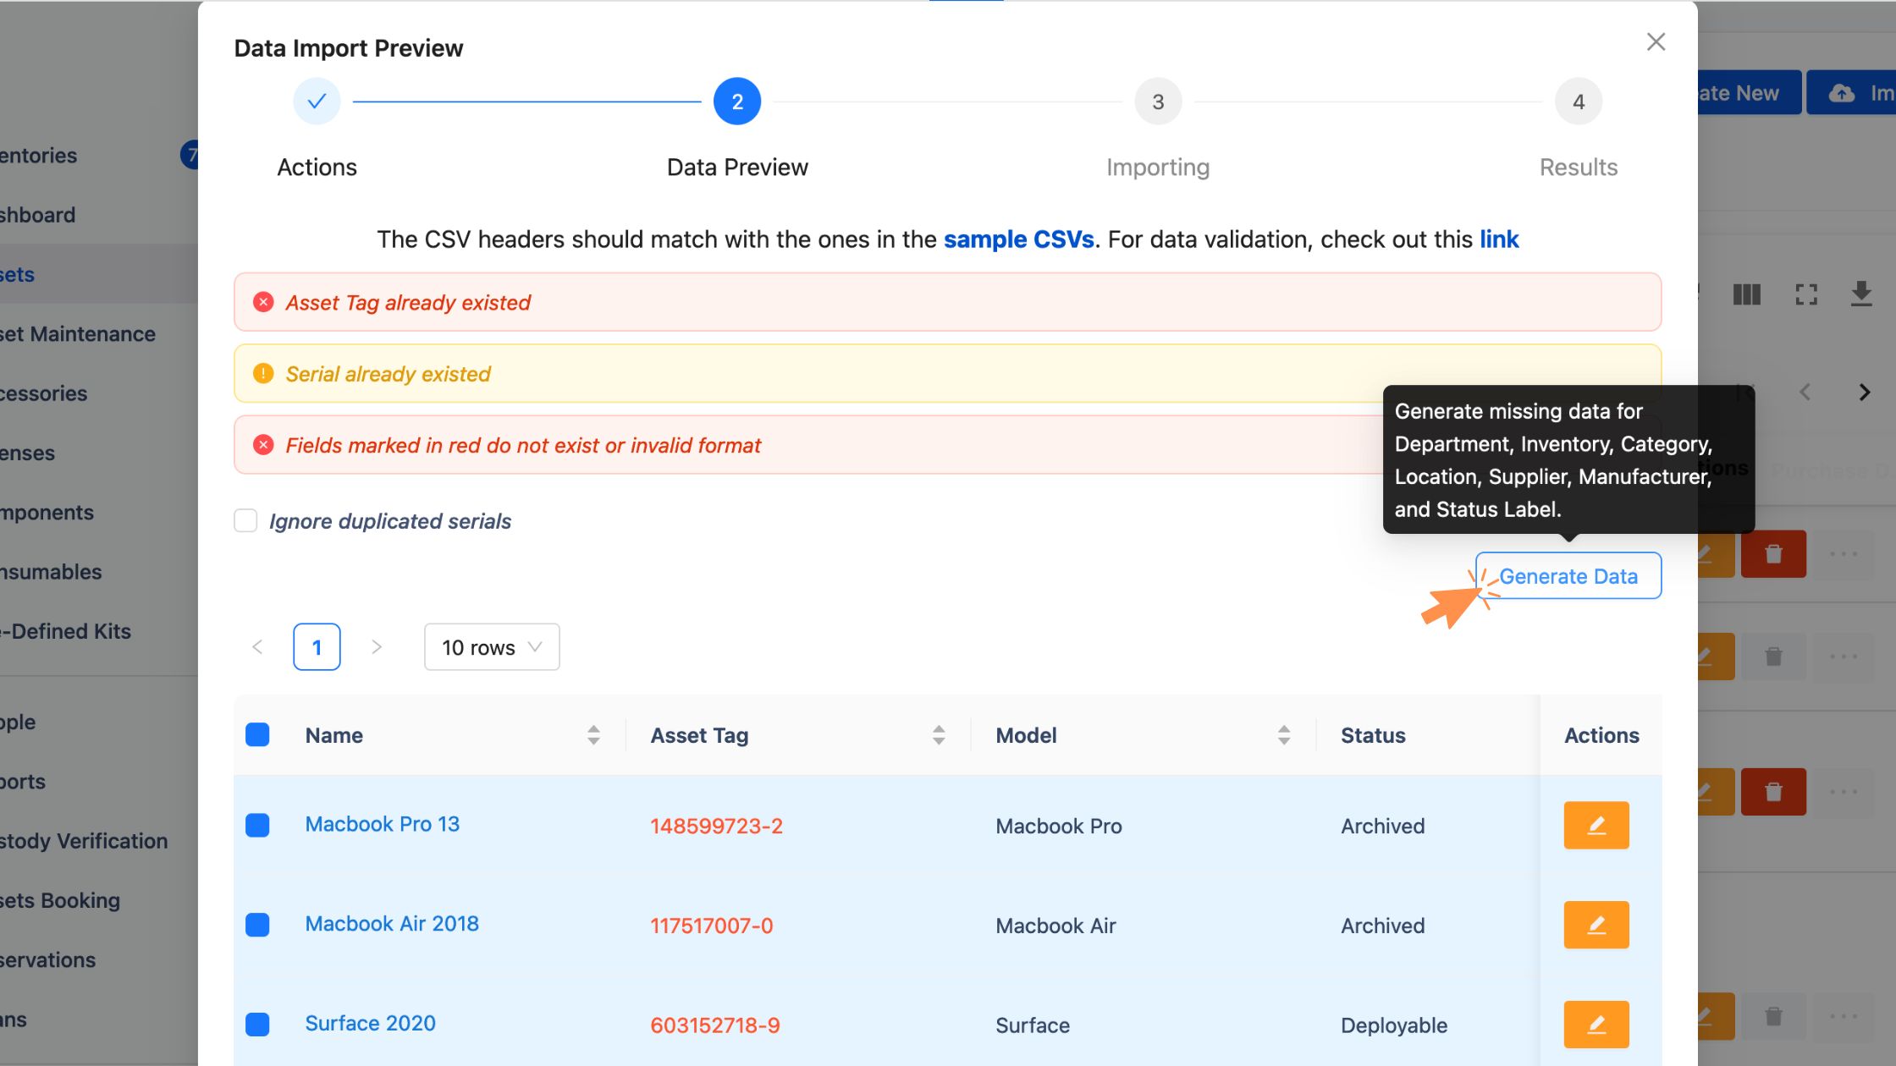Click the fullscreen icon in background toolbar
The height and width of the screenshot is (1066, 1896).
[1806, 294]
